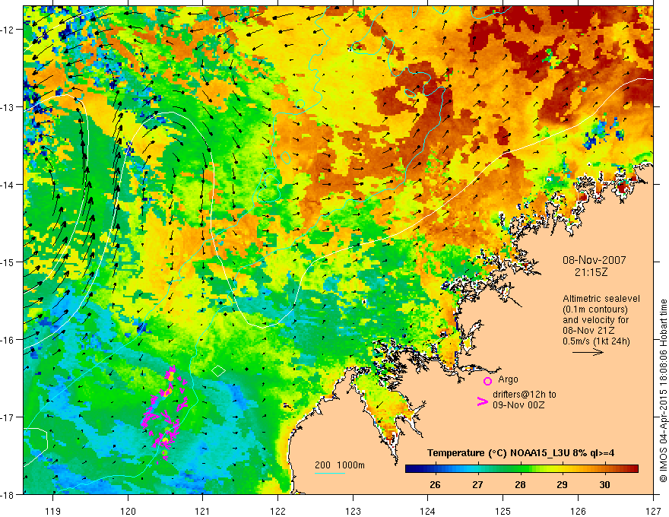This screenshot has width=669, height=517.
Task: Click the longitude label 120
Action: point(128,511)
